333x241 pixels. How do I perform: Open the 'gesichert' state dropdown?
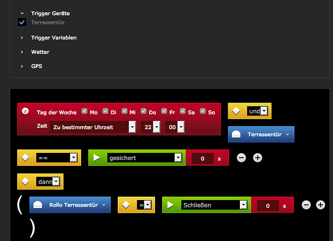click(145, 158)
